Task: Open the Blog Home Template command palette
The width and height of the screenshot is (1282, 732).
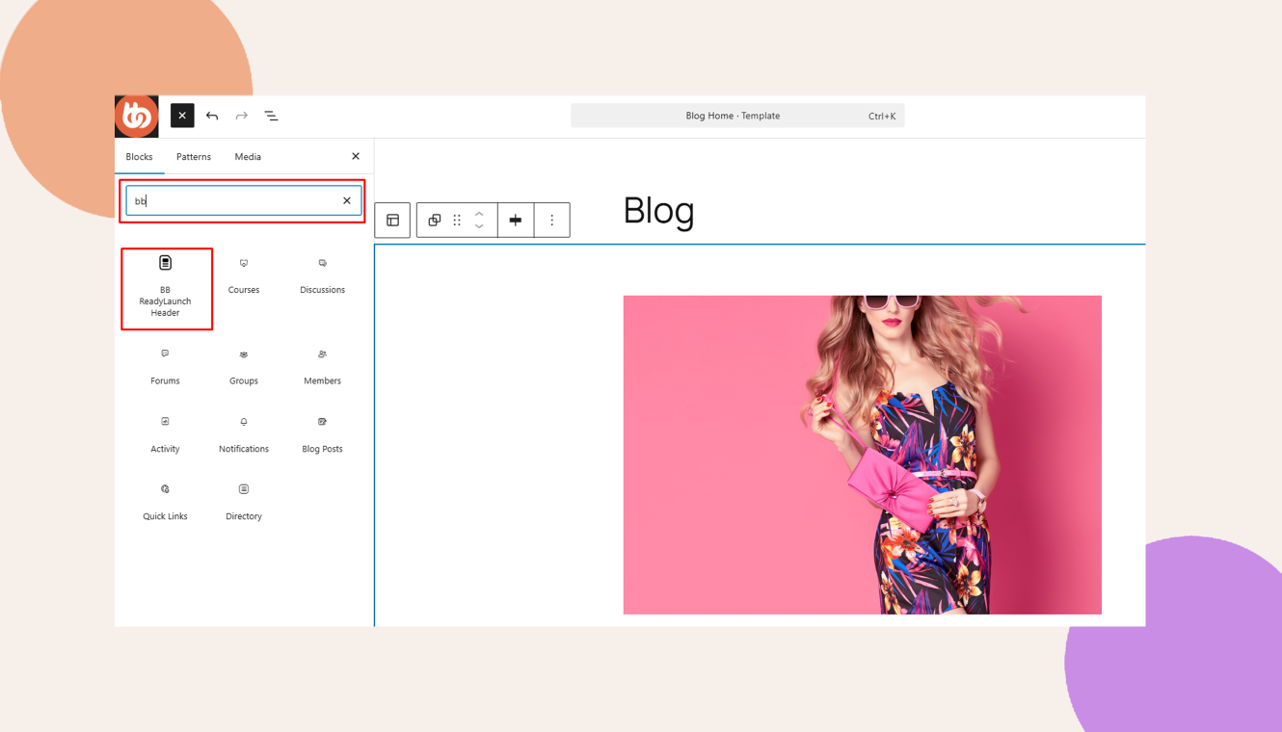Action: pyautogui.click(x=737, y=116)
